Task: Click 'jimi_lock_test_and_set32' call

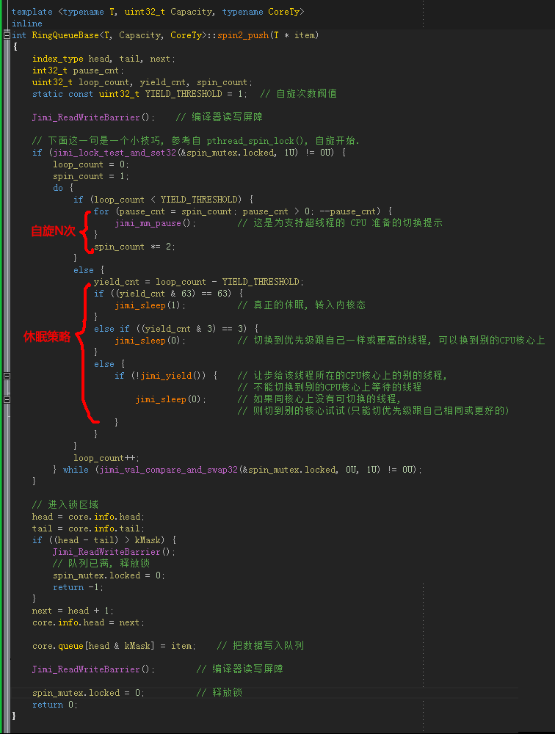Action: tap(115, 153)
